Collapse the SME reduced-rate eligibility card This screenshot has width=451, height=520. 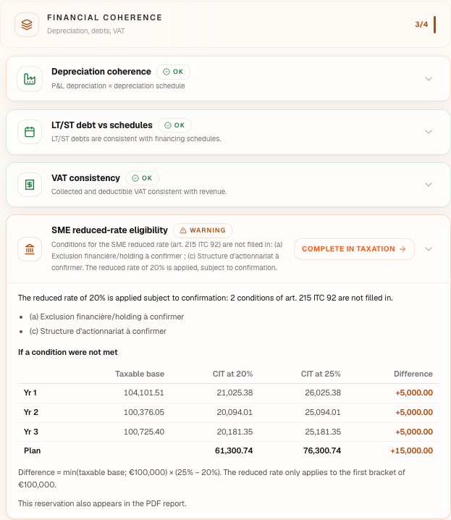coord(429,249)
